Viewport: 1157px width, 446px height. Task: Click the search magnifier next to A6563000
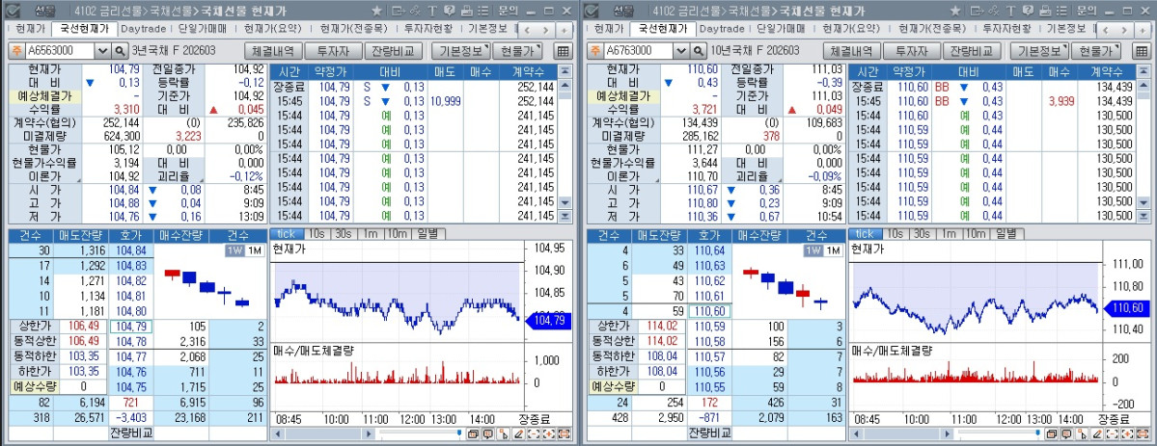click(x=121, y=51)
